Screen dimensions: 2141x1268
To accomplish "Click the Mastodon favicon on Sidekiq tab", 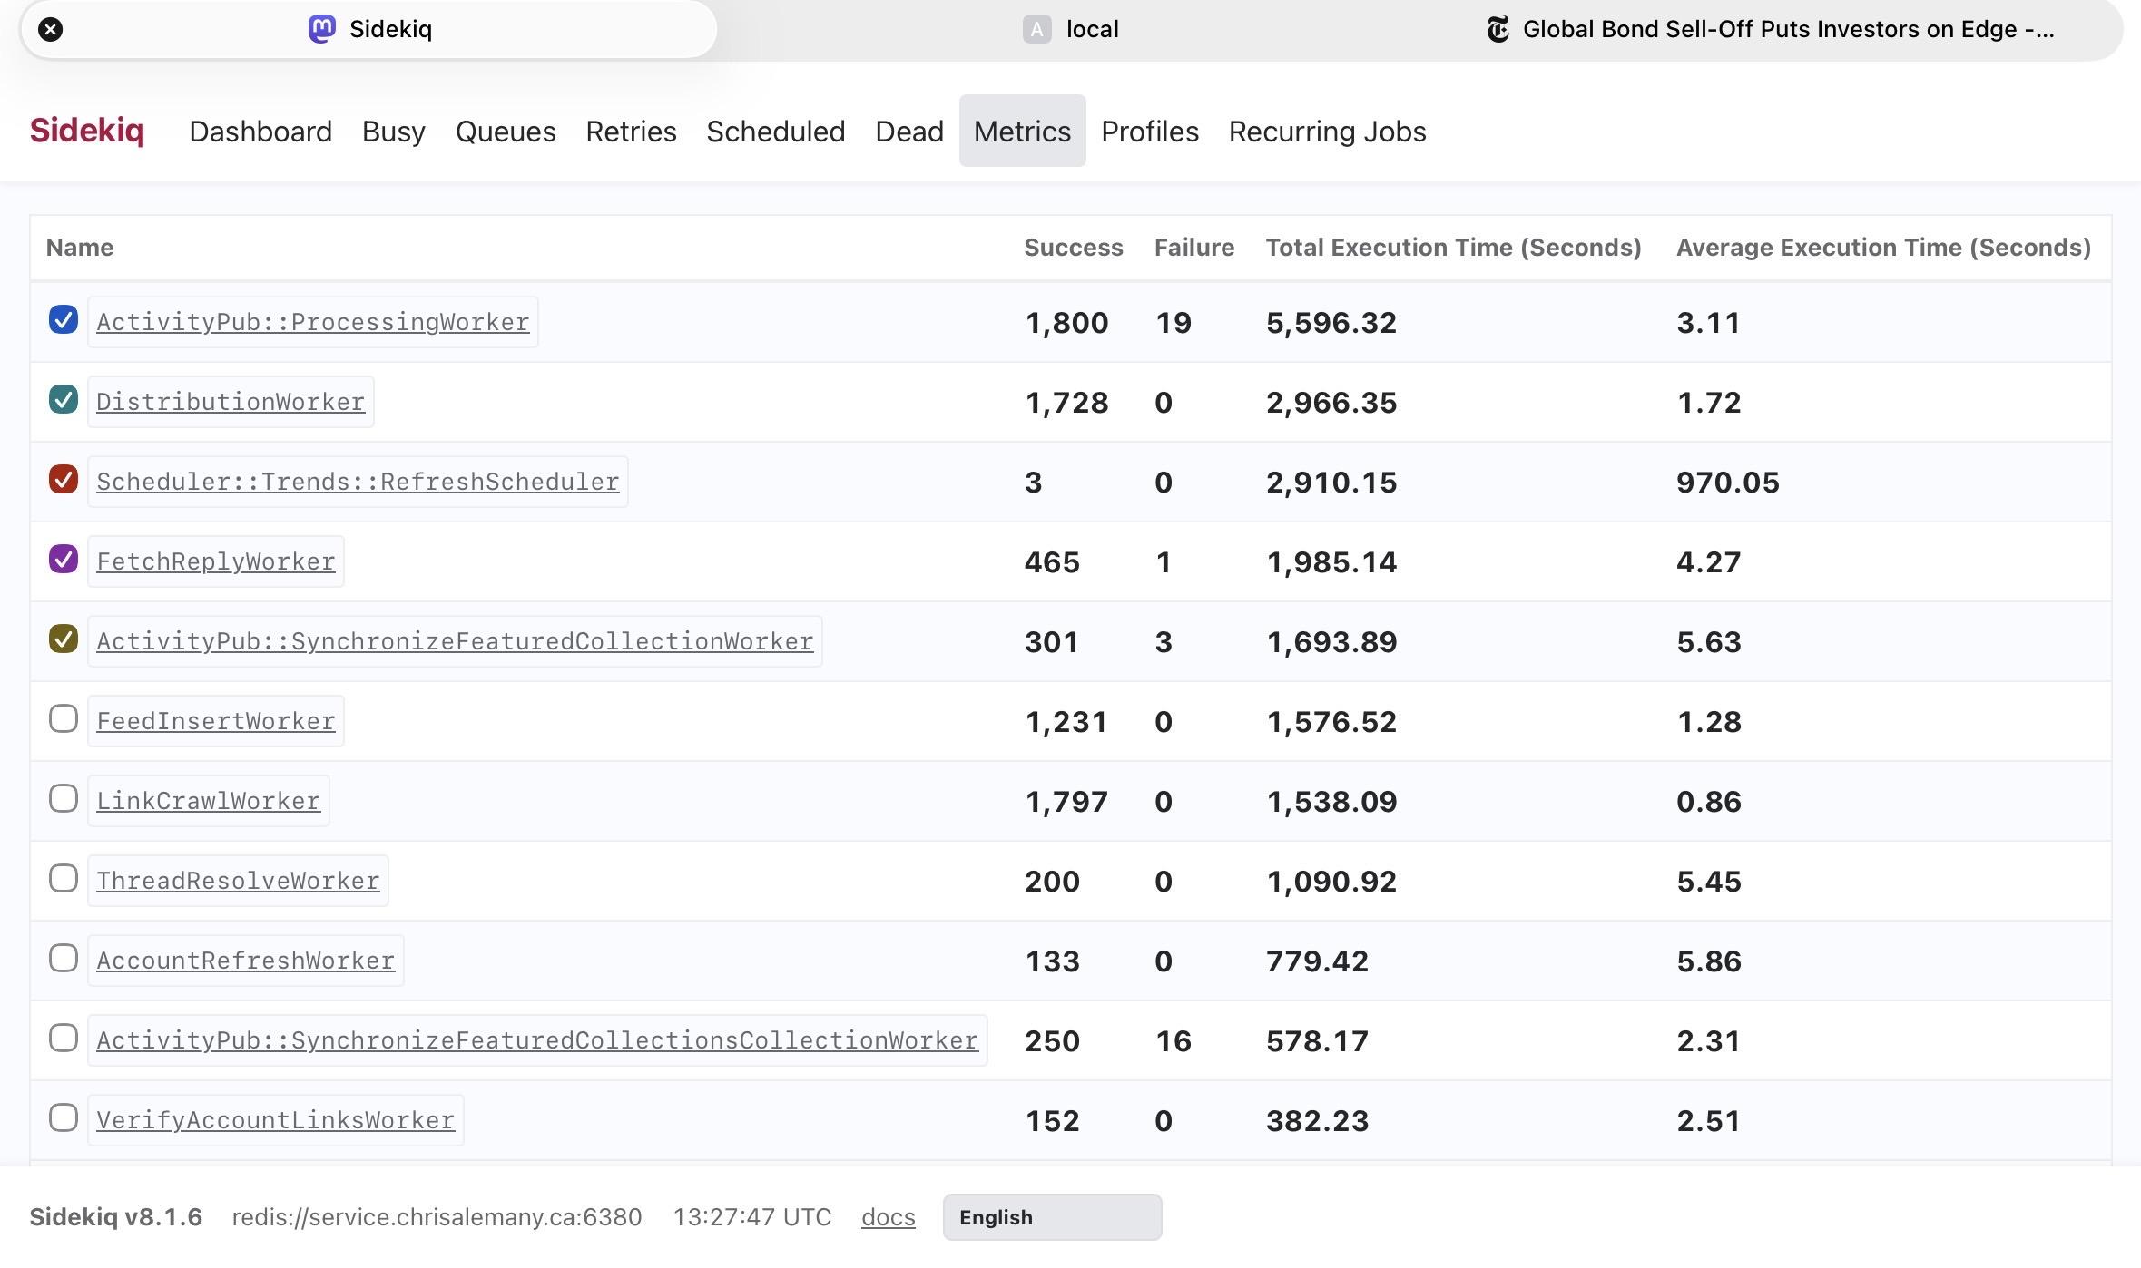I will click(x=321, y=29).
